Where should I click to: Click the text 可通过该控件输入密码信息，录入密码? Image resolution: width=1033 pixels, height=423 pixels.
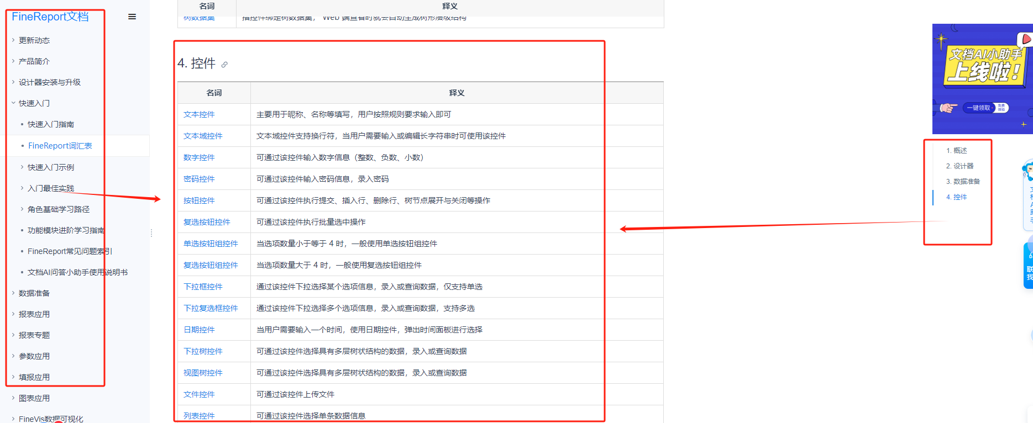[x=322, y=179]
